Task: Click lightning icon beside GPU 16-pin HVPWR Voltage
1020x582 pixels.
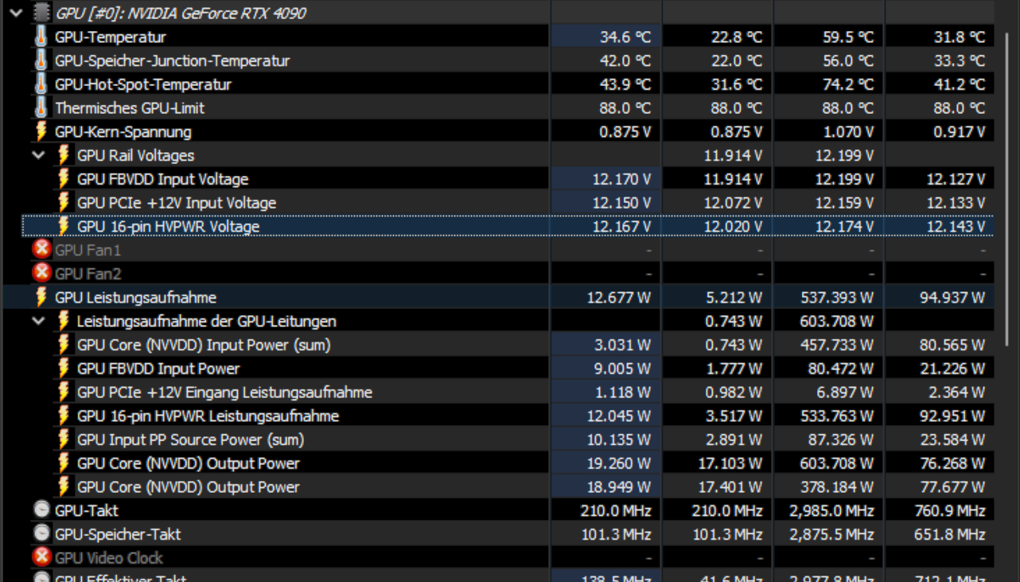Action: tap(64, 227)
